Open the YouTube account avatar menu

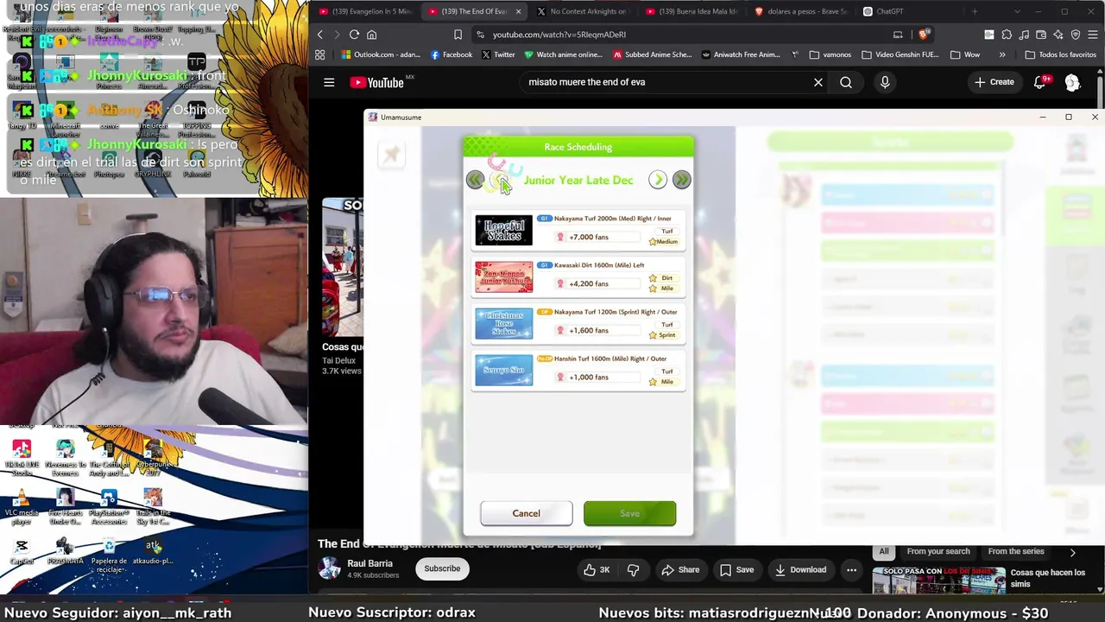(1072, 82)
